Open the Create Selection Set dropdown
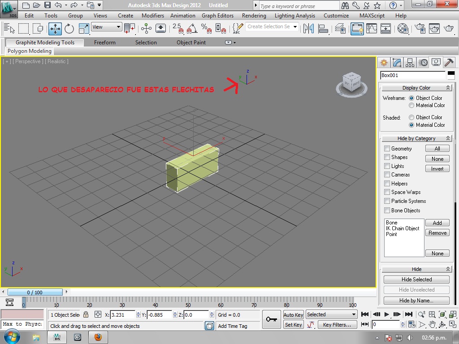 coord(272,26)
